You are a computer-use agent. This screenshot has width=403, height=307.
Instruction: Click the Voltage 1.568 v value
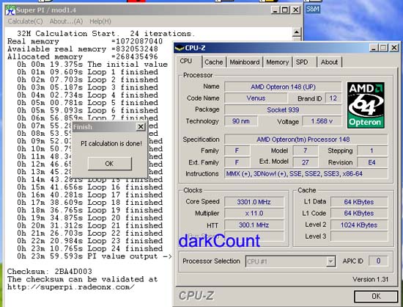pos(322,121)
